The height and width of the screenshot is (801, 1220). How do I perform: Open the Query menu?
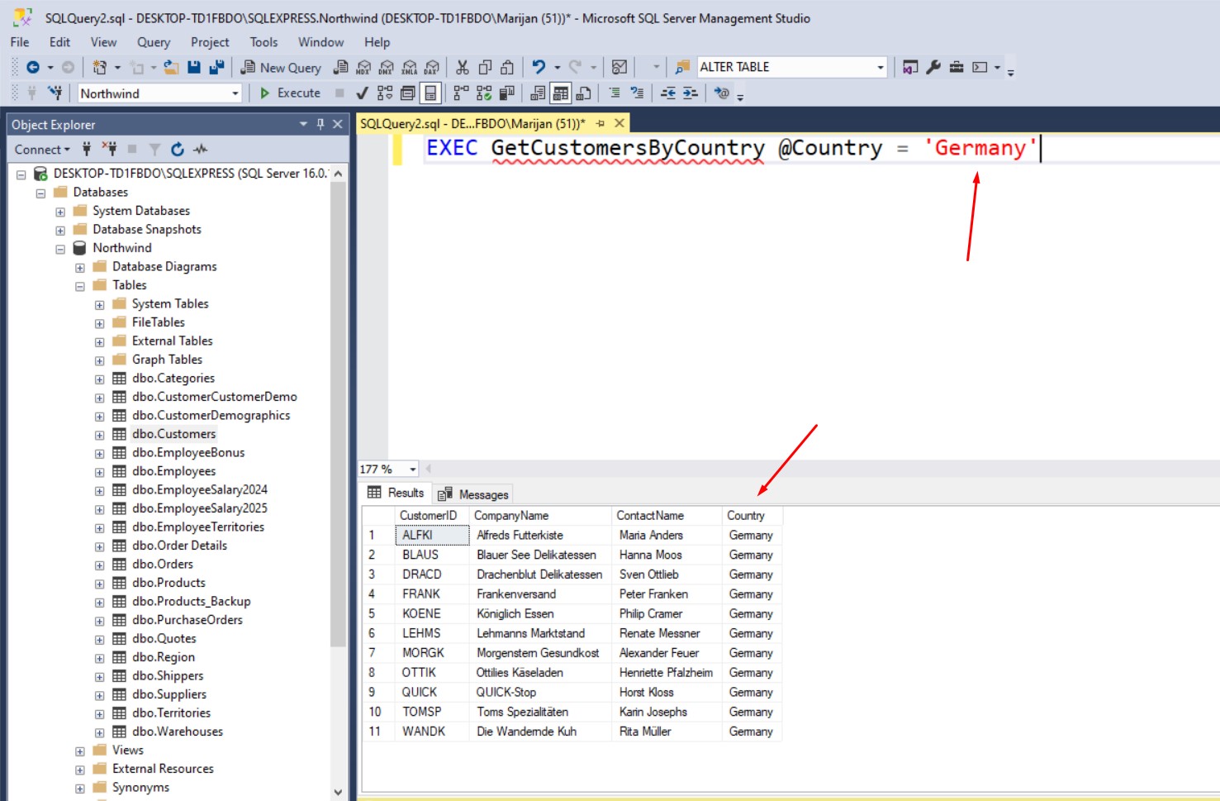(153, 42)
